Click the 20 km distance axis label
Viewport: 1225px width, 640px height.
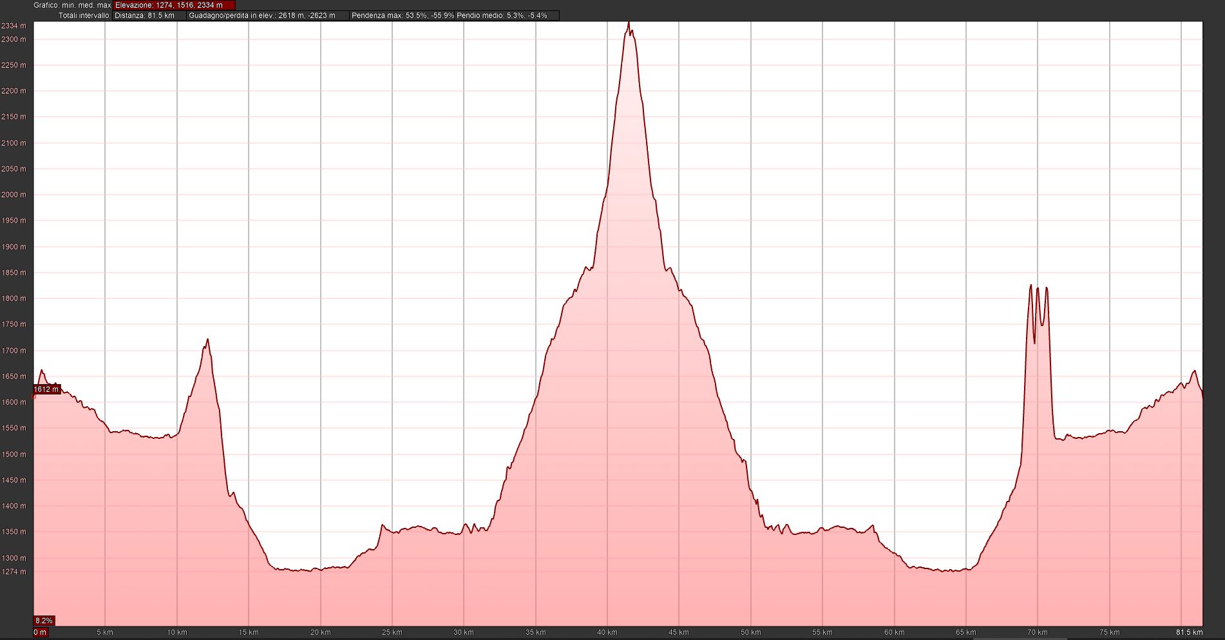320,632
